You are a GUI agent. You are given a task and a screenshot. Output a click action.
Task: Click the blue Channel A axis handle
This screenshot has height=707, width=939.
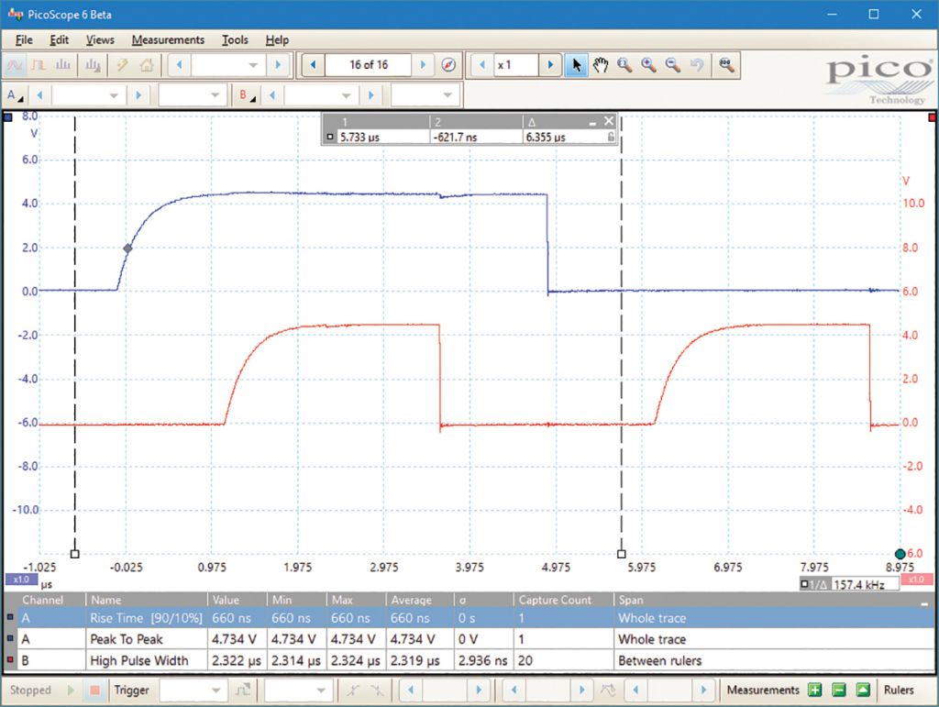pos(7,117)
